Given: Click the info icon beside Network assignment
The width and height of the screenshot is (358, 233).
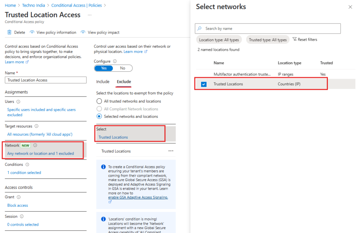Looking at the screenshot, I should [x=35, y=145].
